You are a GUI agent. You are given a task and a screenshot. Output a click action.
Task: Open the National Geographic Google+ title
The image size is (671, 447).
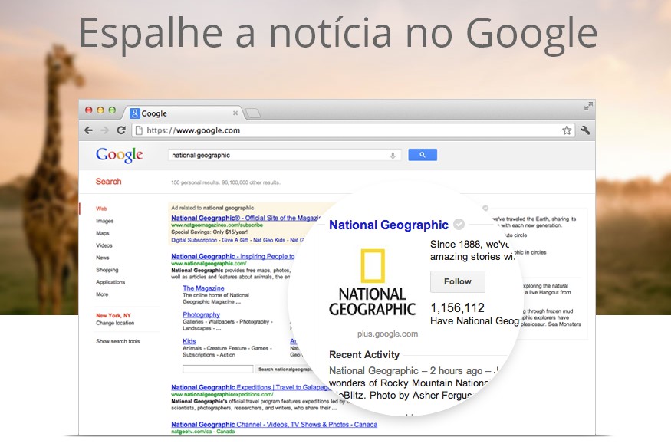click(x=389, y=225)
